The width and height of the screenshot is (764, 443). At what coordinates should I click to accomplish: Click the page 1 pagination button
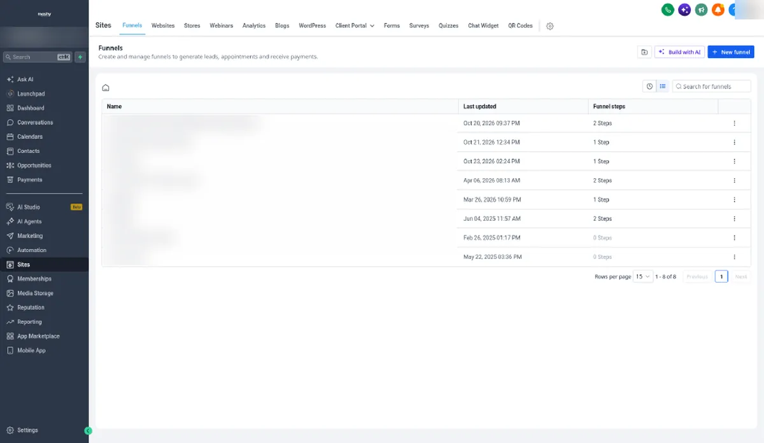721,277
